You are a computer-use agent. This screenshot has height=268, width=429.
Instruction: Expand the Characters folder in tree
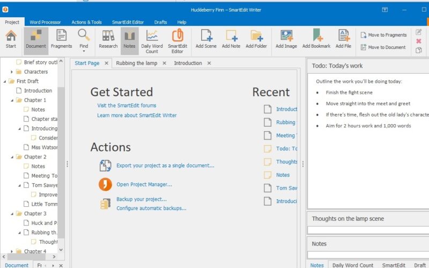pyautogui.click(x=12, y=72)
